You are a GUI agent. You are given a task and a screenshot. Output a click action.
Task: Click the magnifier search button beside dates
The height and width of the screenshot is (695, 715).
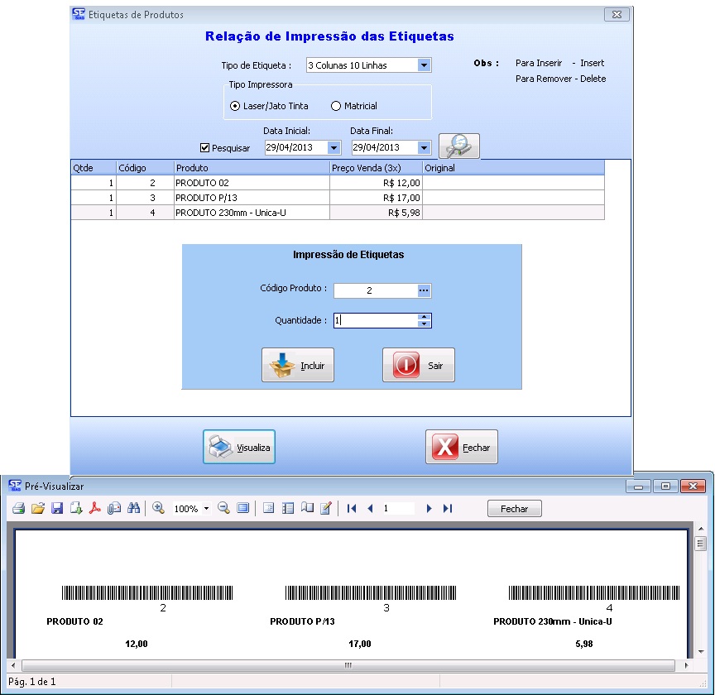point(458,146)
